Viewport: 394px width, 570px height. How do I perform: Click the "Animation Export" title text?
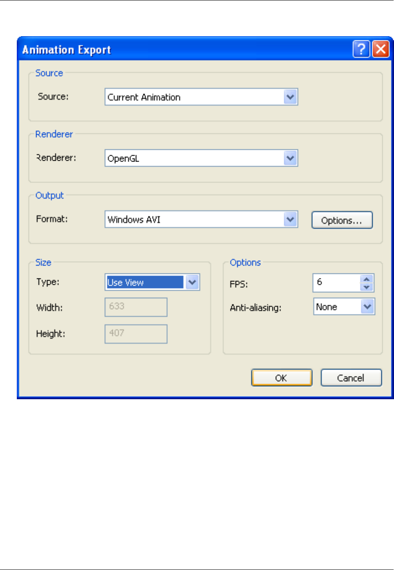point(66,50)
